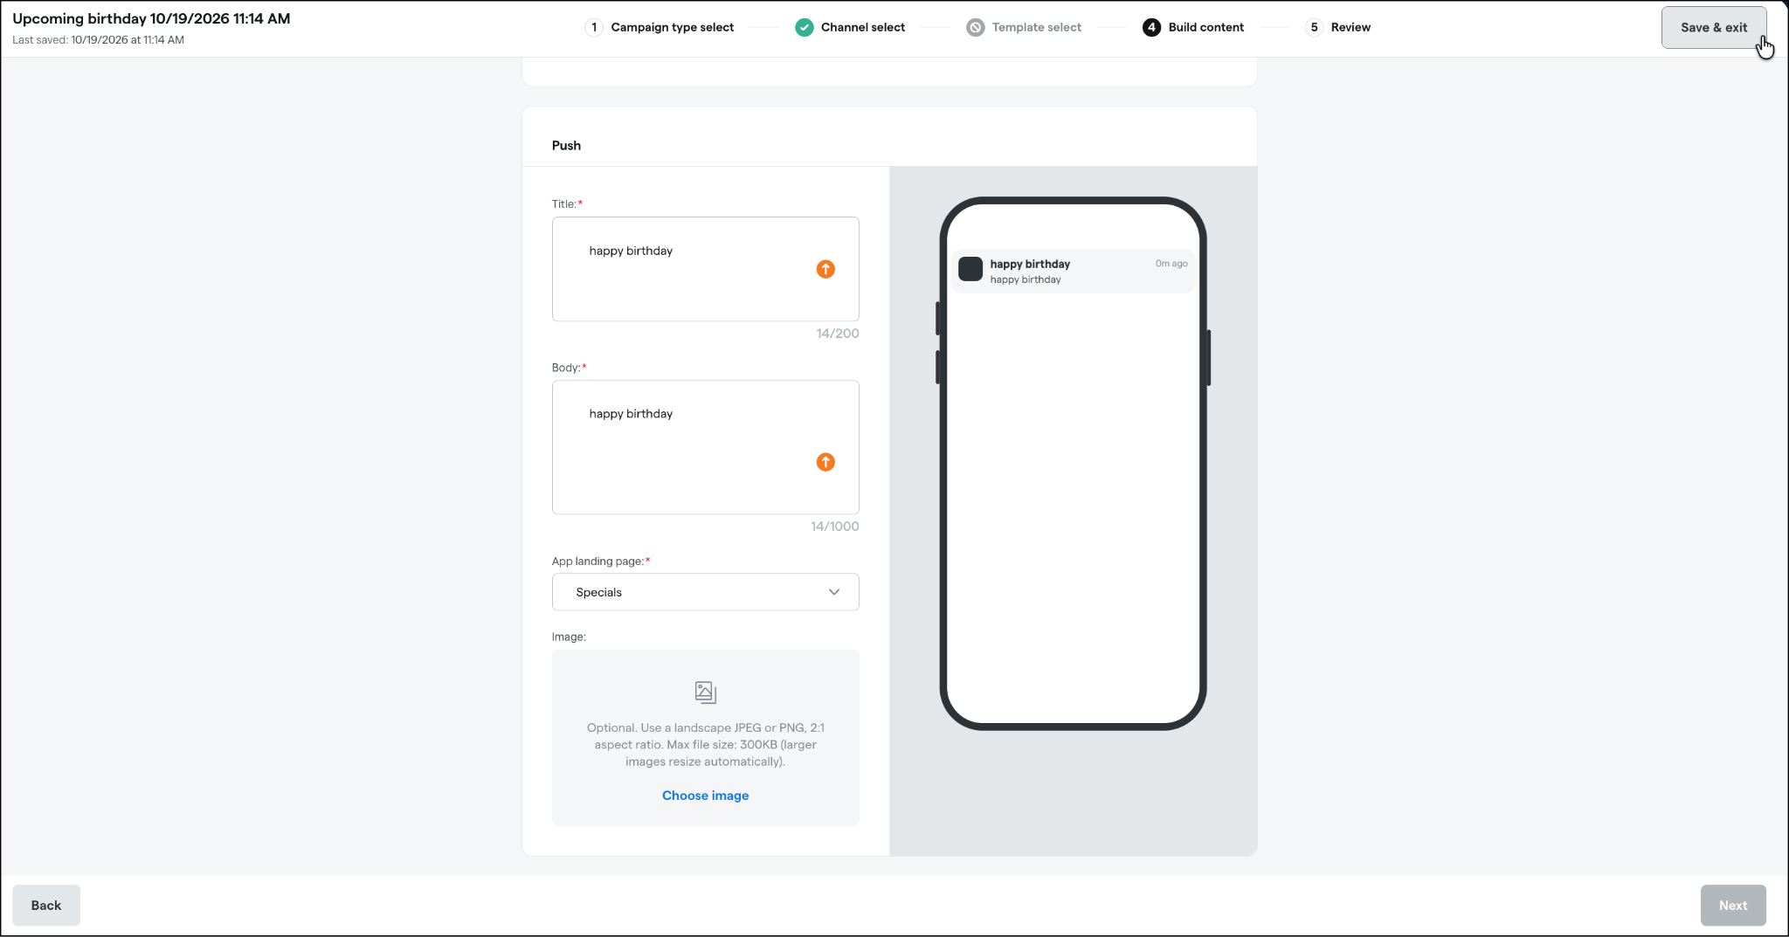This screenshot has height=937, width=1789.
Task: Click the step 4 circle for Build content
Action: tap(1152, 27)
